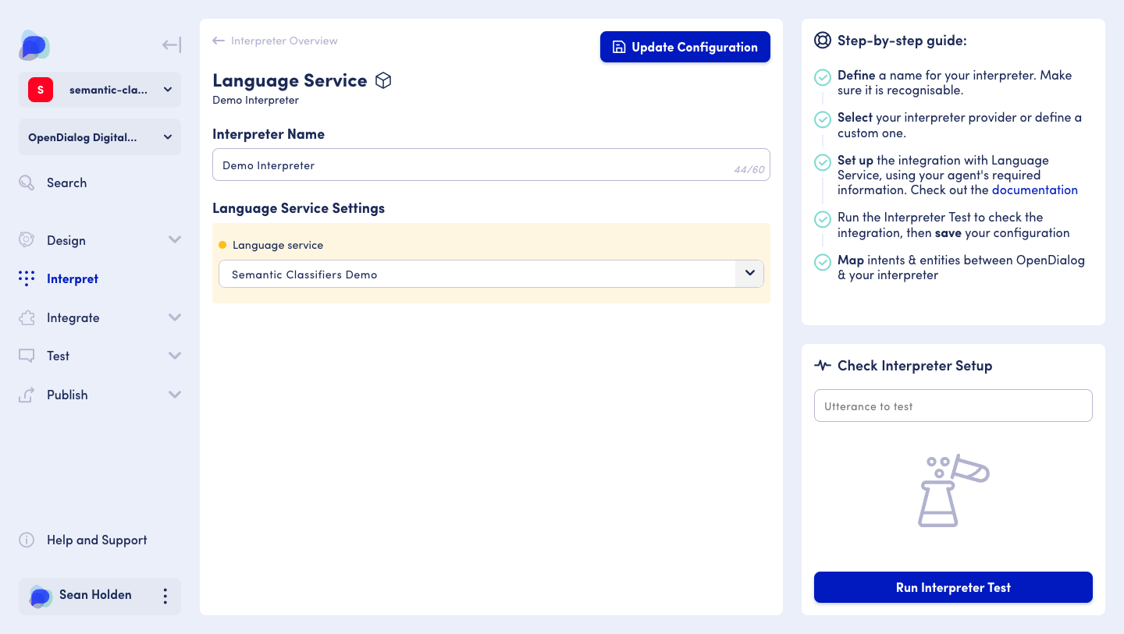Click the Utterance to test field
This screenshot has width=1124, height=634.
pos(952,406)
